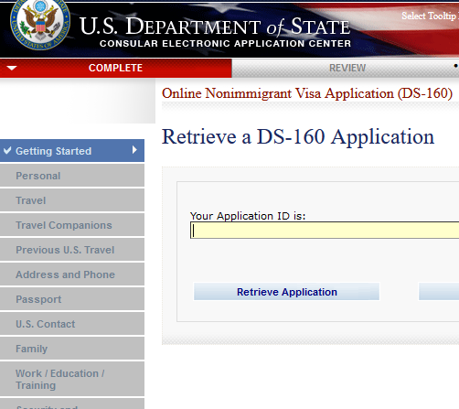The image size is (459, 409).
Task: Expand the Getting Started arrow
Action: point(134,150)
